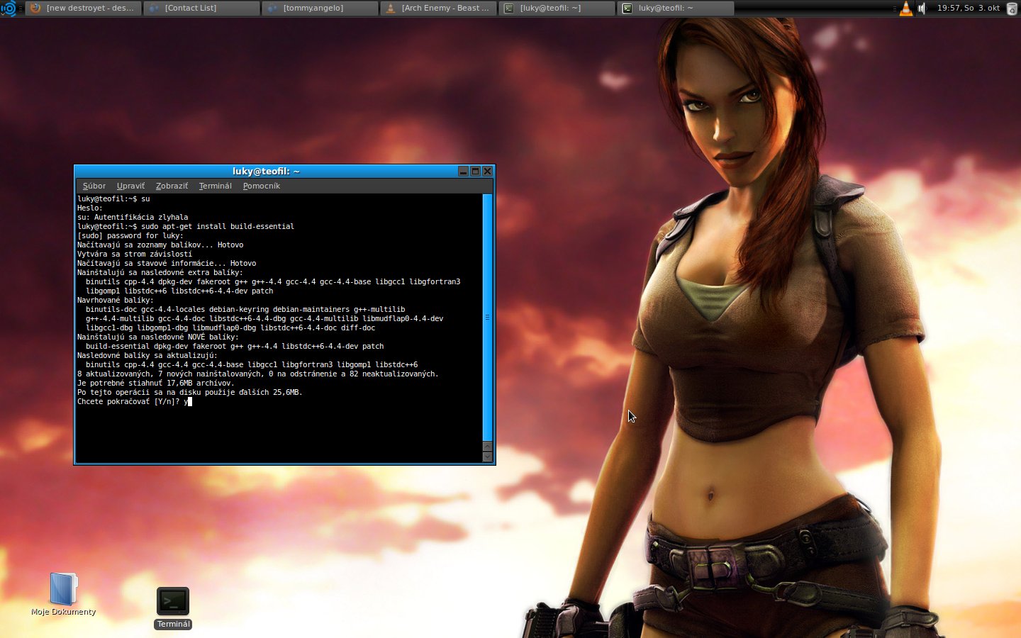Click the terminal scrollbar down arrow
The image size is (1021, 638).
coord(487,457)
